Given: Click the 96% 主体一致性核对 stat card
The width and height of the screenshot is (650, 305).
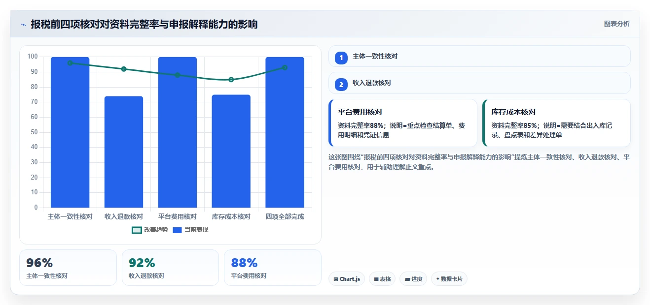Looking at the screenshot, I should (x=68, y=268).
